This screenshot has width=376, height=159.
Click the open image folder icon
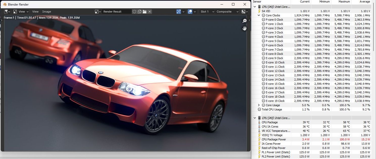click(145, 12)
